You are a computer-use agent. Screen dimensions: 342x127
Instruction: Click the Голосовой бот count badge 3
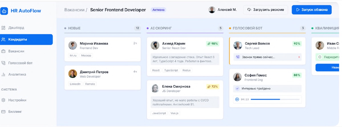[303, 28]
